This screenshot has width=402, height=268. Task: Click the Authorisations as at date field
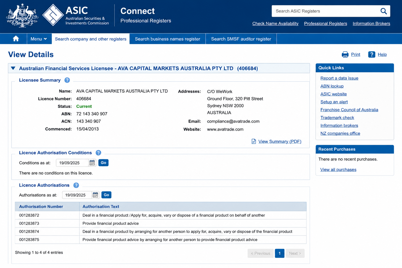click(77, 195)
